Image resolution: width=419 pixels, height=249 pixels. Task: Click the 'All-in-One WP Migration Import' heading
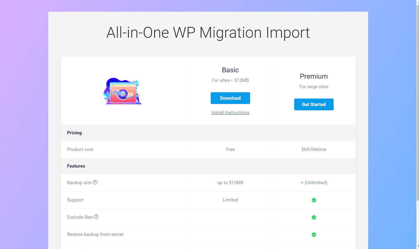208,33
